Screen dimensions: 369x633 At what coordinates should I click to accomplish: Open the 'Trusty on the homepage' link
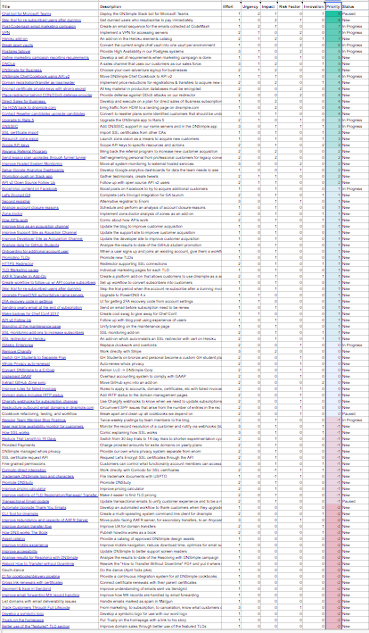point(22,620)
